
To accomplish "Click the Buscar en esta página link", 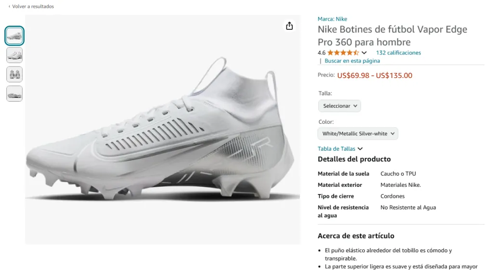I will [x=352, y=61].
